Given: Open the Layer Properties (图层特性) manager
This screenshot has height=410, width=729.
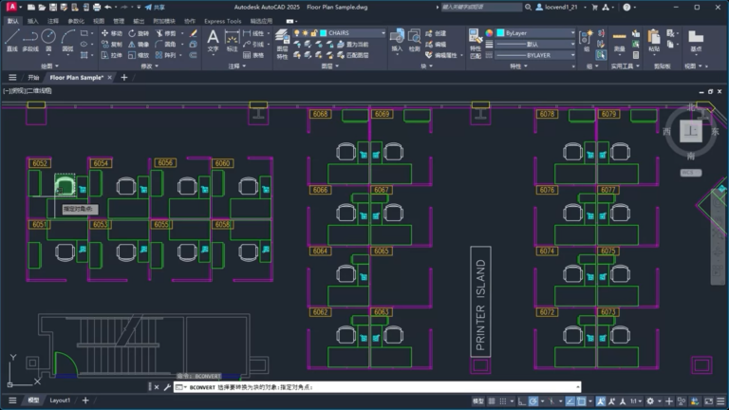Looking at the screenshot, I should click(x=282, y=45).
